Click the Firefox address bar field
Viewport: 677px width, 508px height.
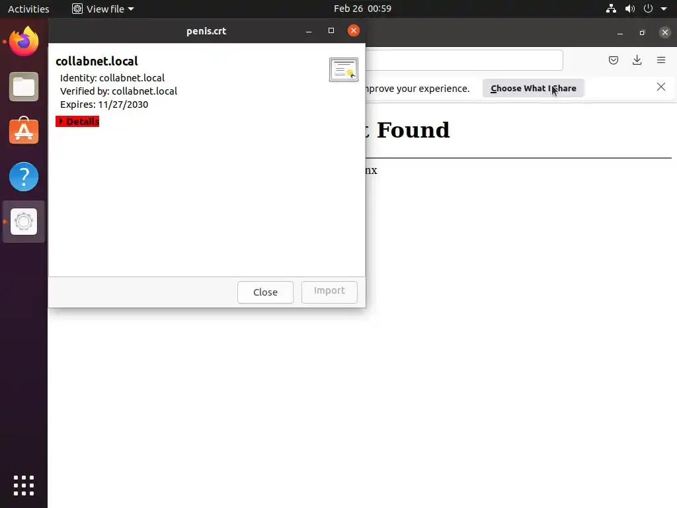click(x=464, y=60)
